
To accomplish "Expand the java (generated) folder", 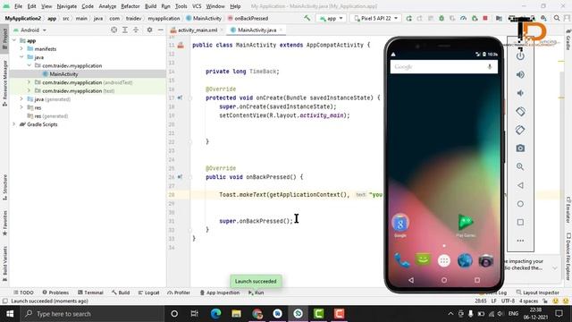I will pyautogui.click(x=21, y=99).
